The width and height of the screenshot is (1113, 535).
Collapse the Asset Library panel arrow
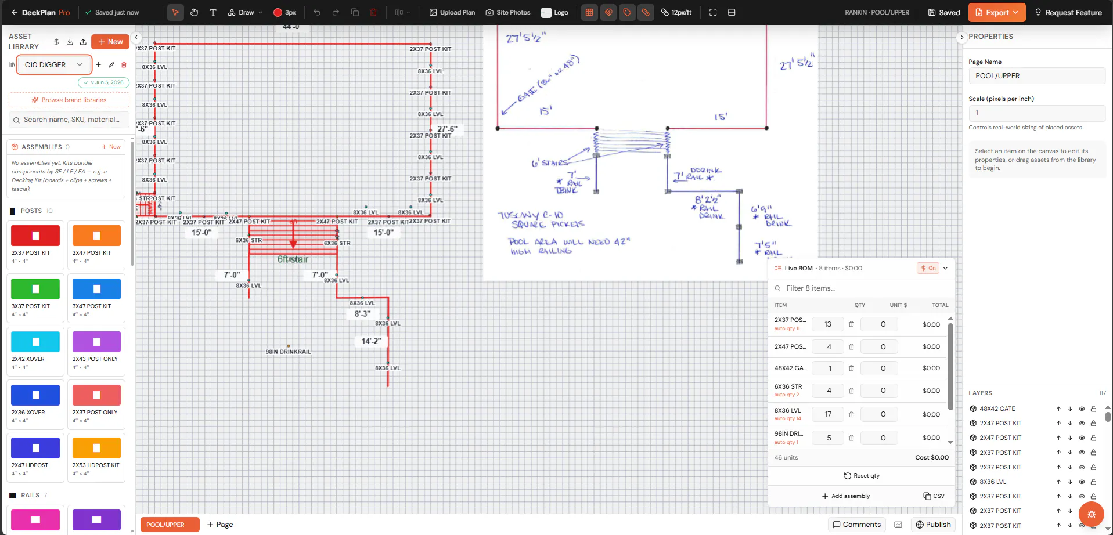[x=136, y=37]
